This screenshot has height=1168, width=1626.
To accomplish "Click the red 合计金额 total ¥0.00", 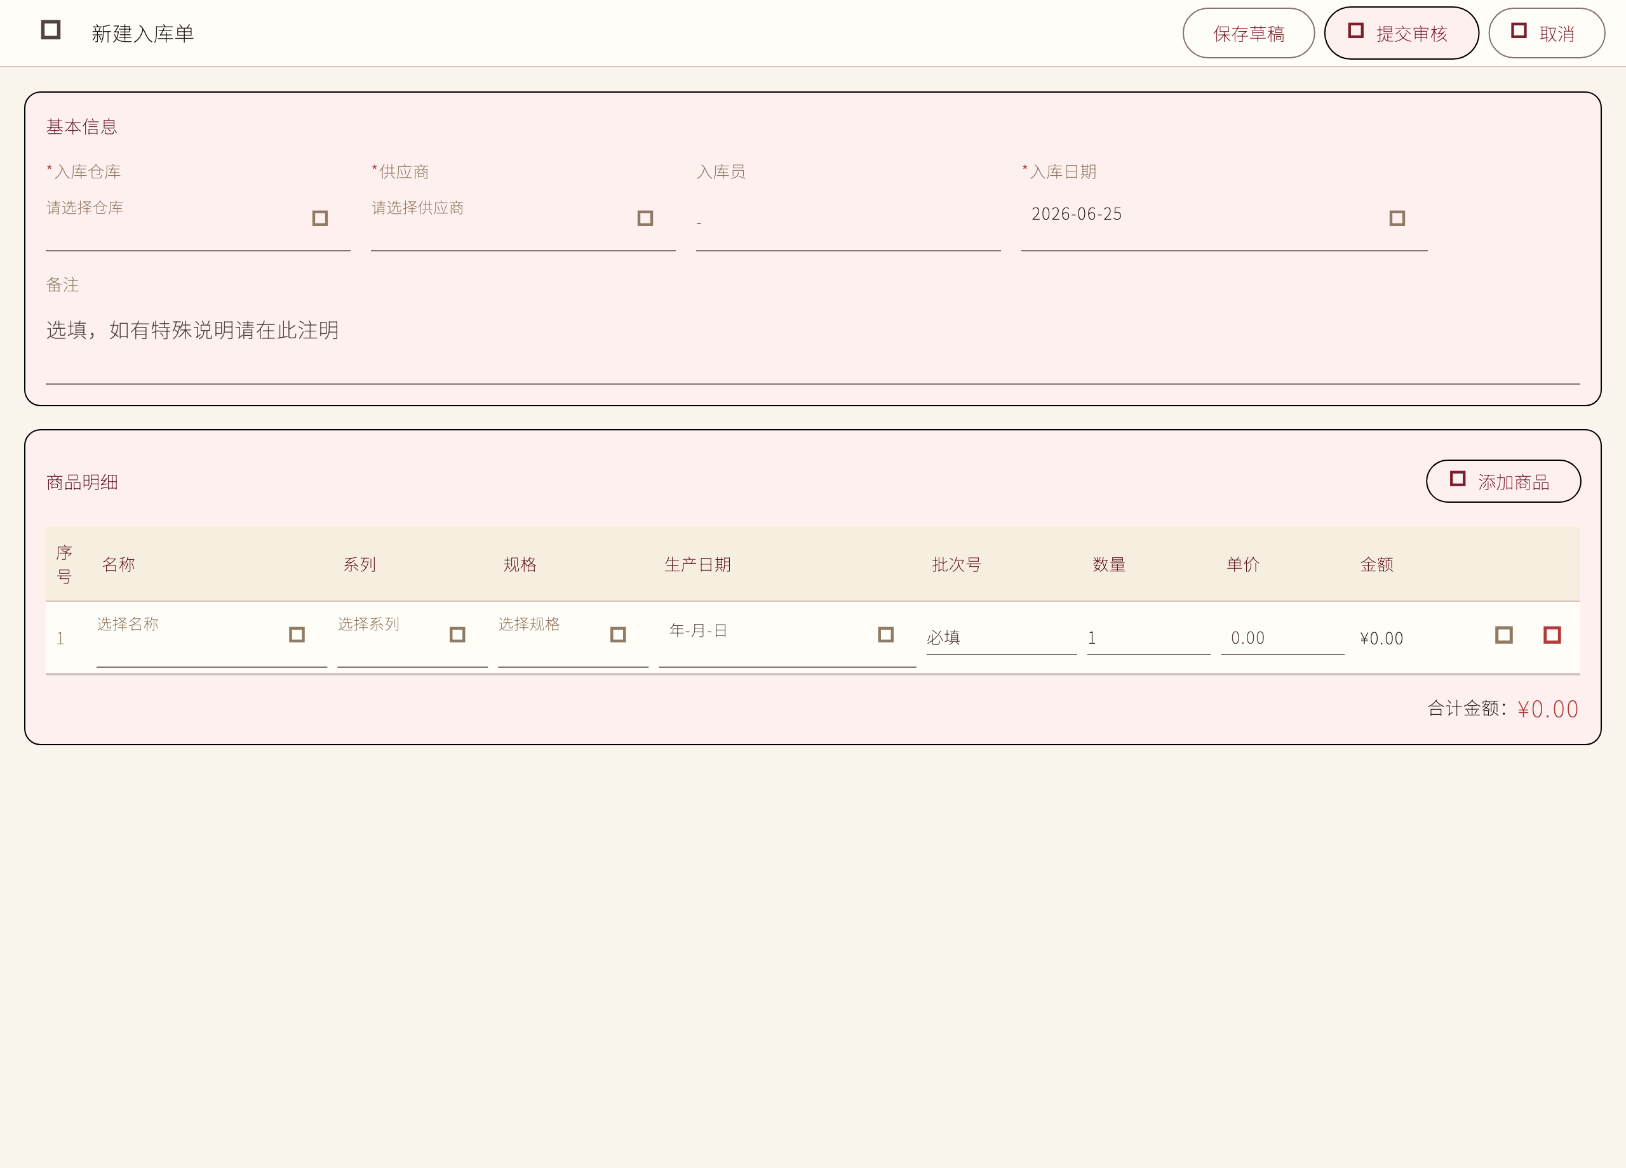I will (1548, 710).
